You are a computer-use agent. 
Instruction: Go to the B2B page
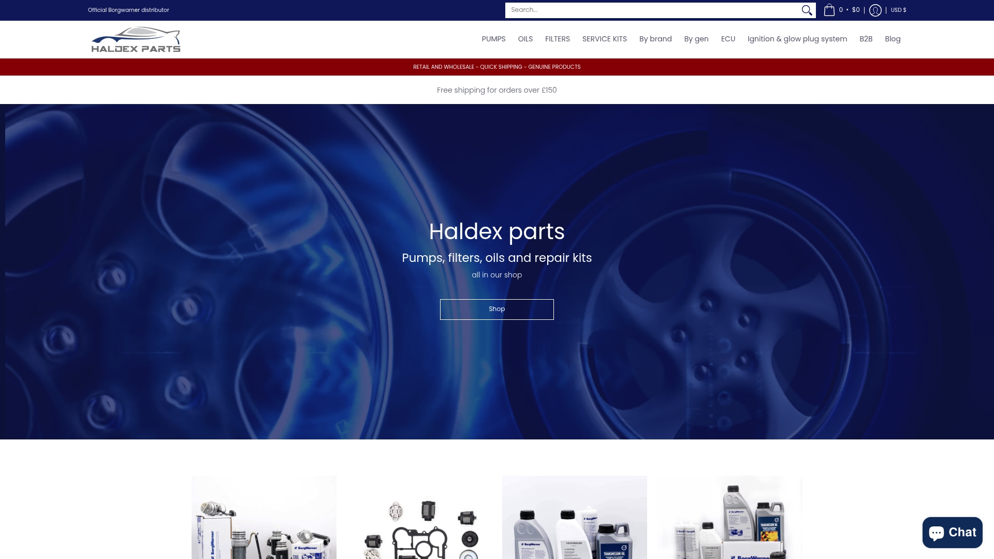pyautogui.click(x=866, y=39)
